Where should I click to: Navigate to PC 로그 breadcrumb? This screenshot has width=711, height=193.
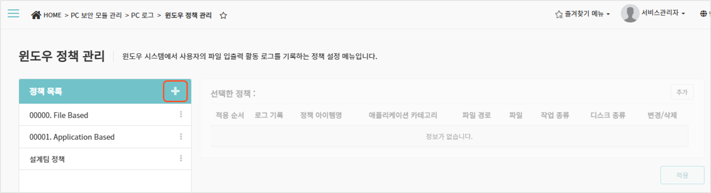(142, 15)
